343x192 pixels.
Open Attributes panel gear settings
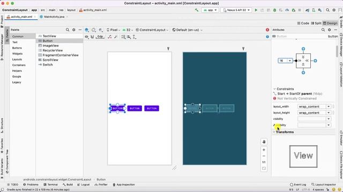click(x=330, y=30)
